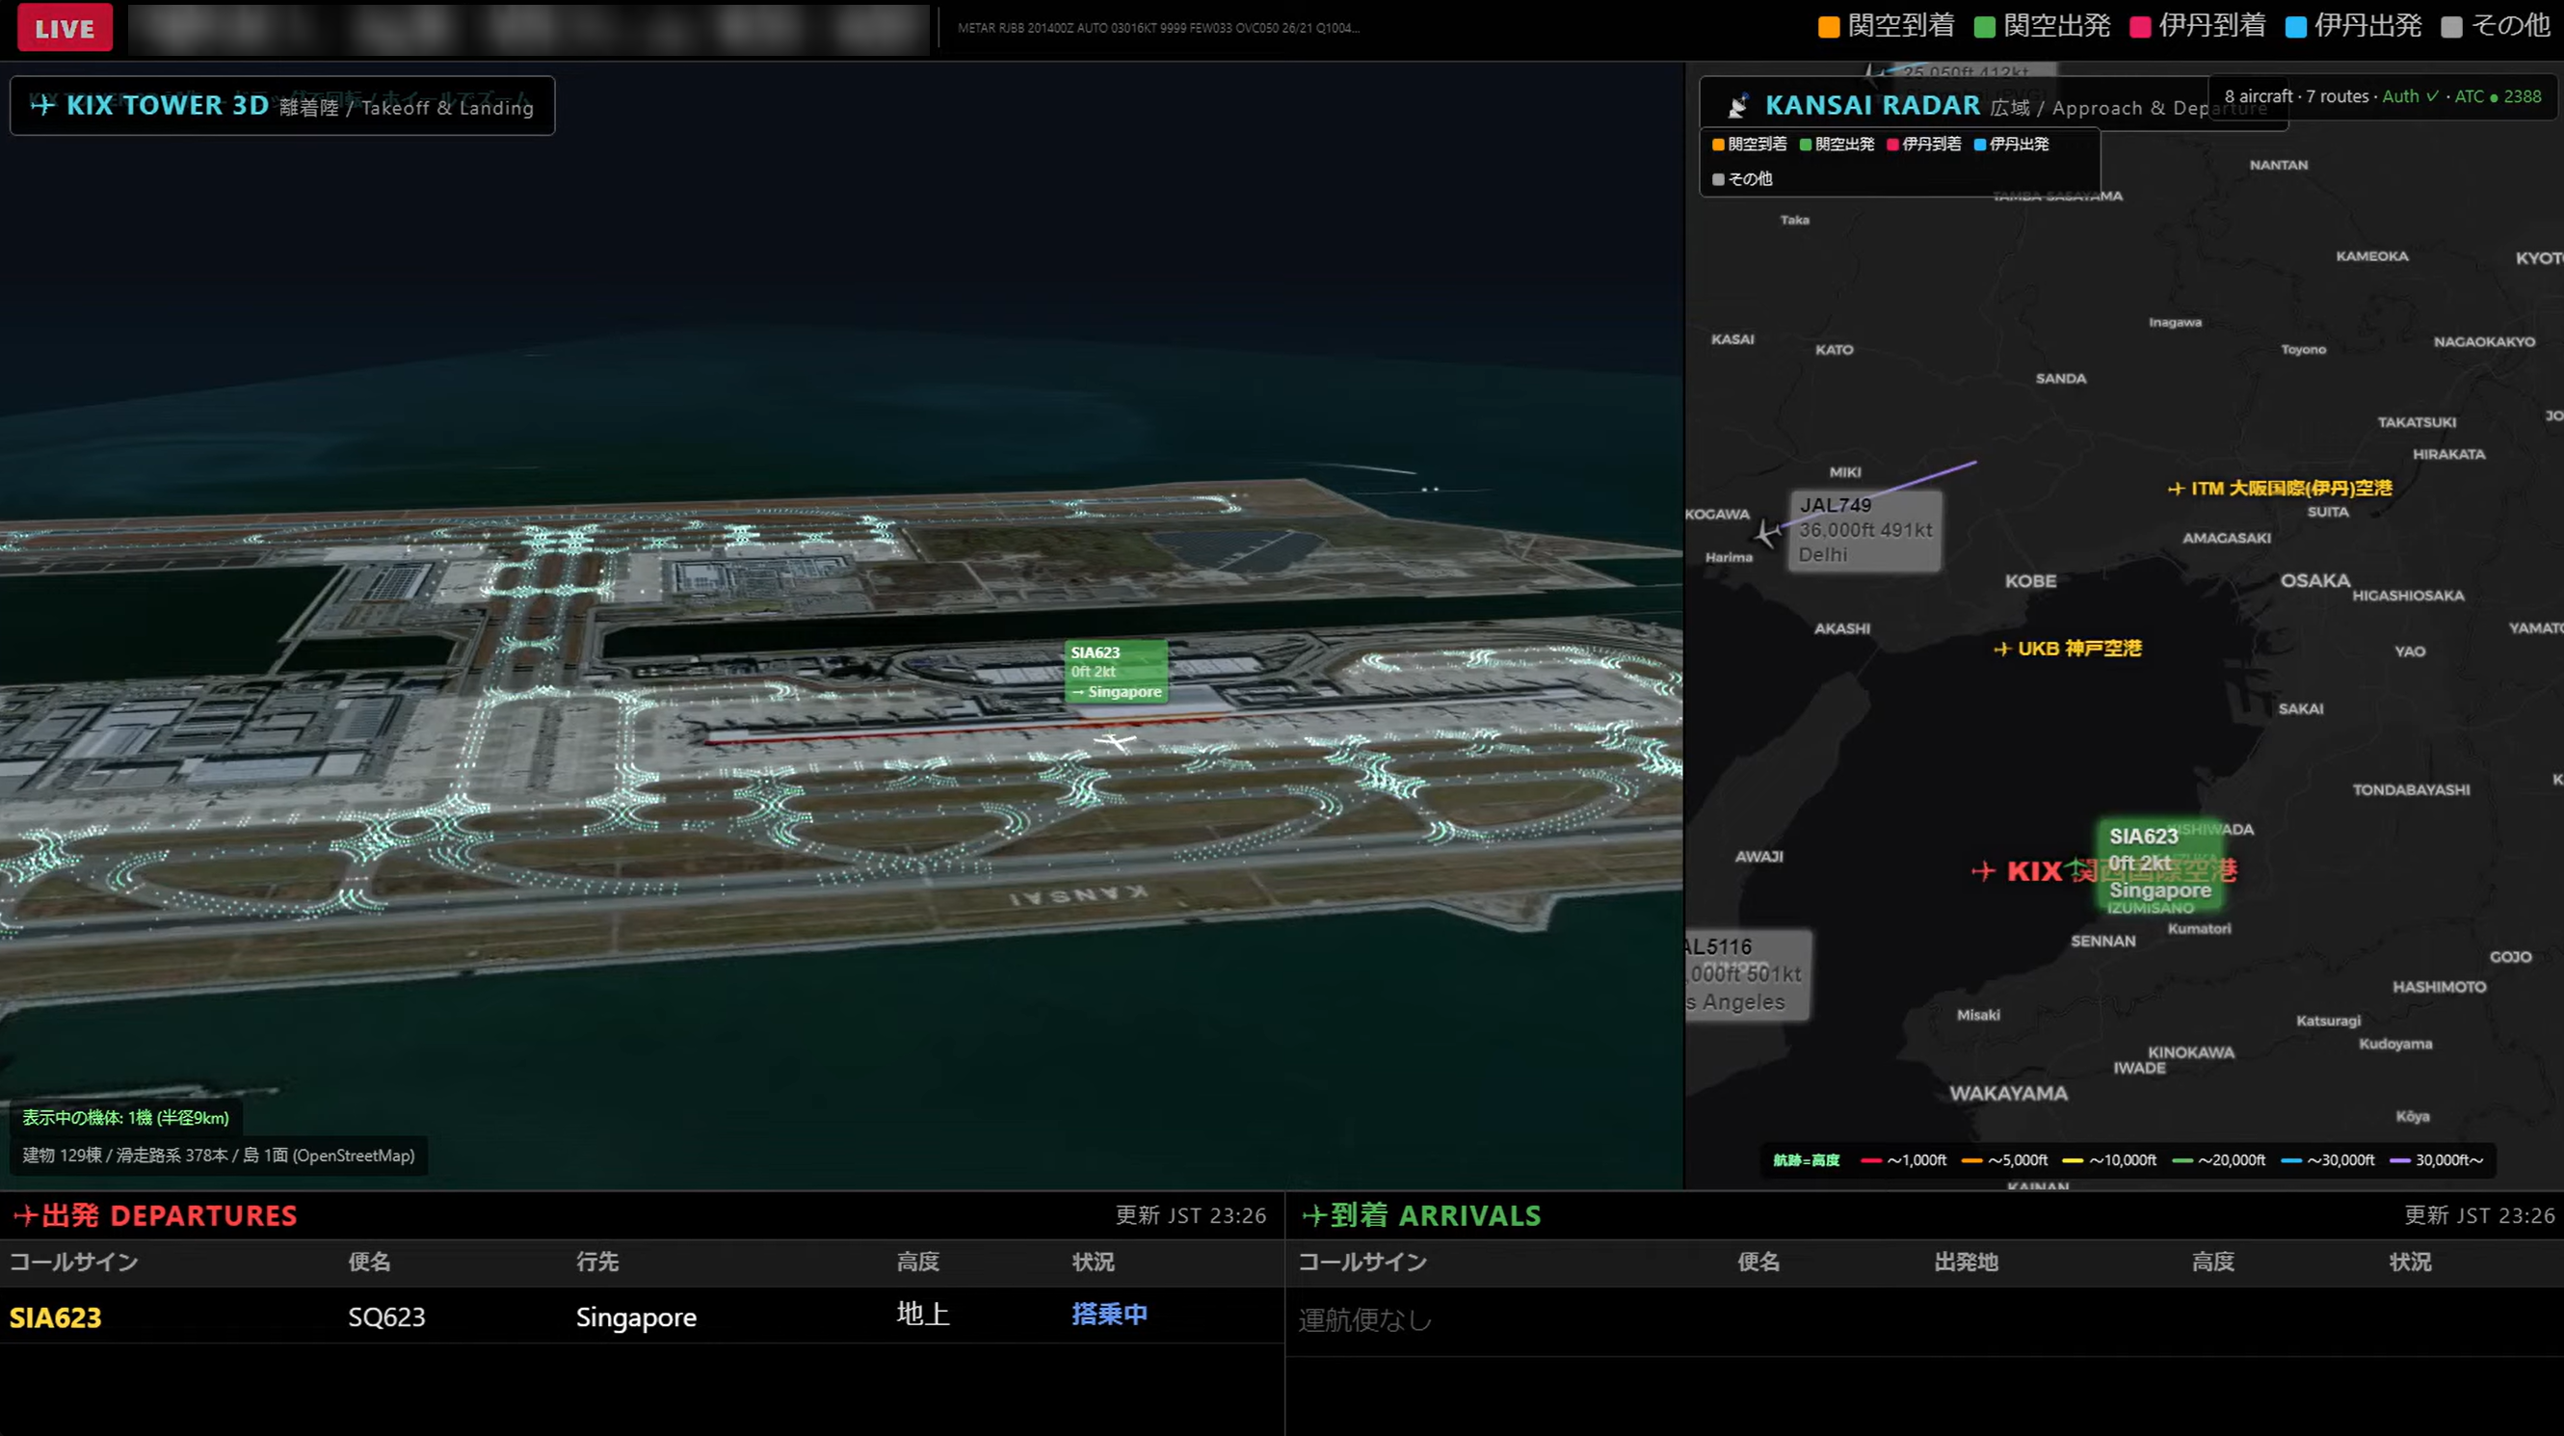Click the Singapore destination cell
2564x1436 pixels.
(x=636, y=1316)
